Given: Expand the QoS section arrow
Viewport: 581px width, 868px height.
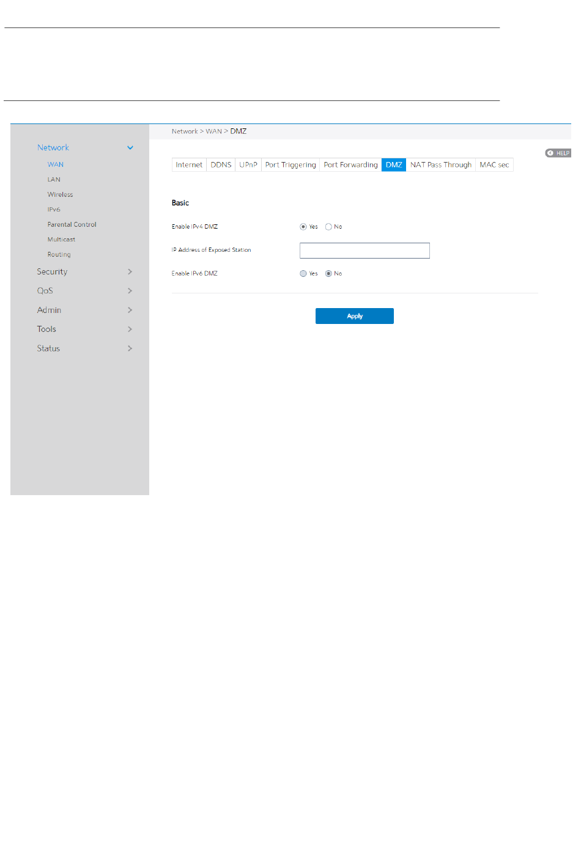Looking at the screenshot, I should point(130,291).
